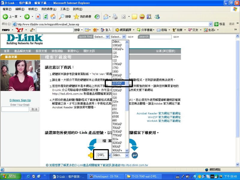
Task: Open the 說明 (Help) menu
Action: 78,9
